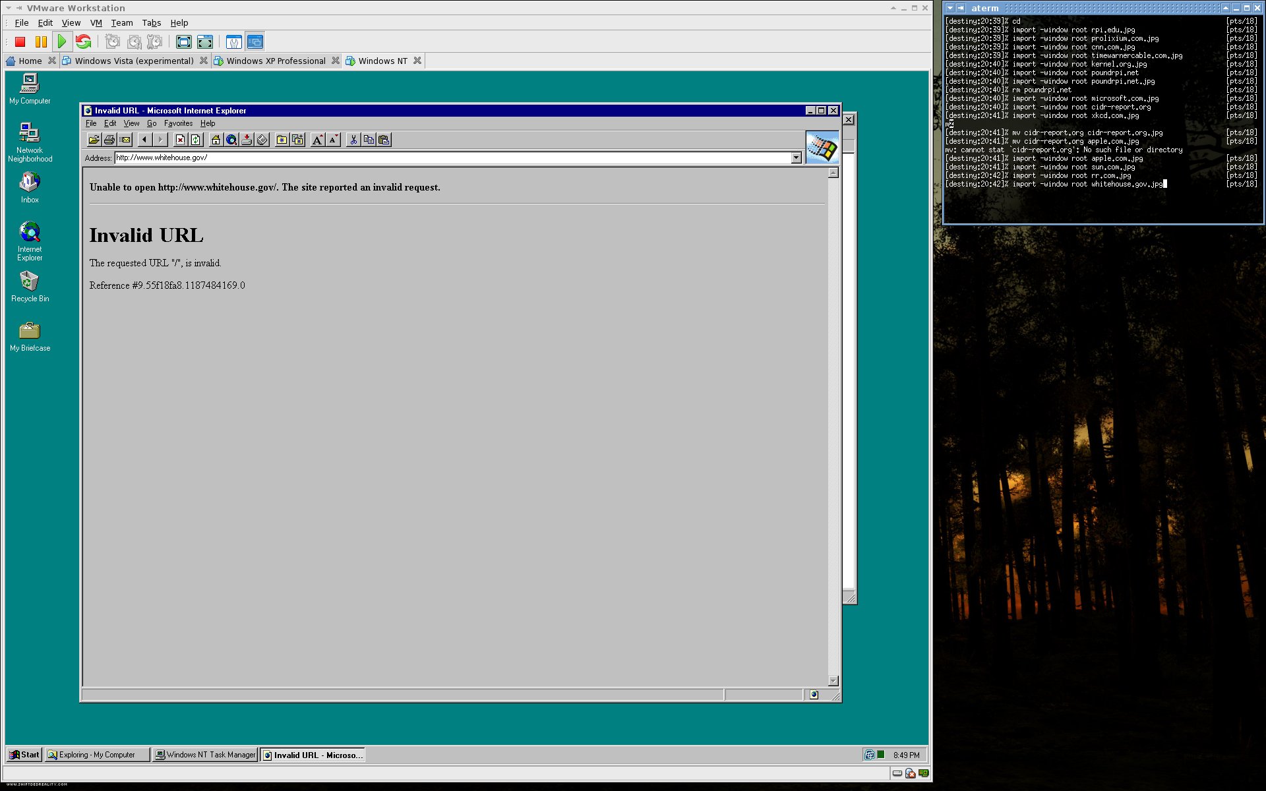Close the Windows NT tab
1266x791 pixels.
[417, 61]
